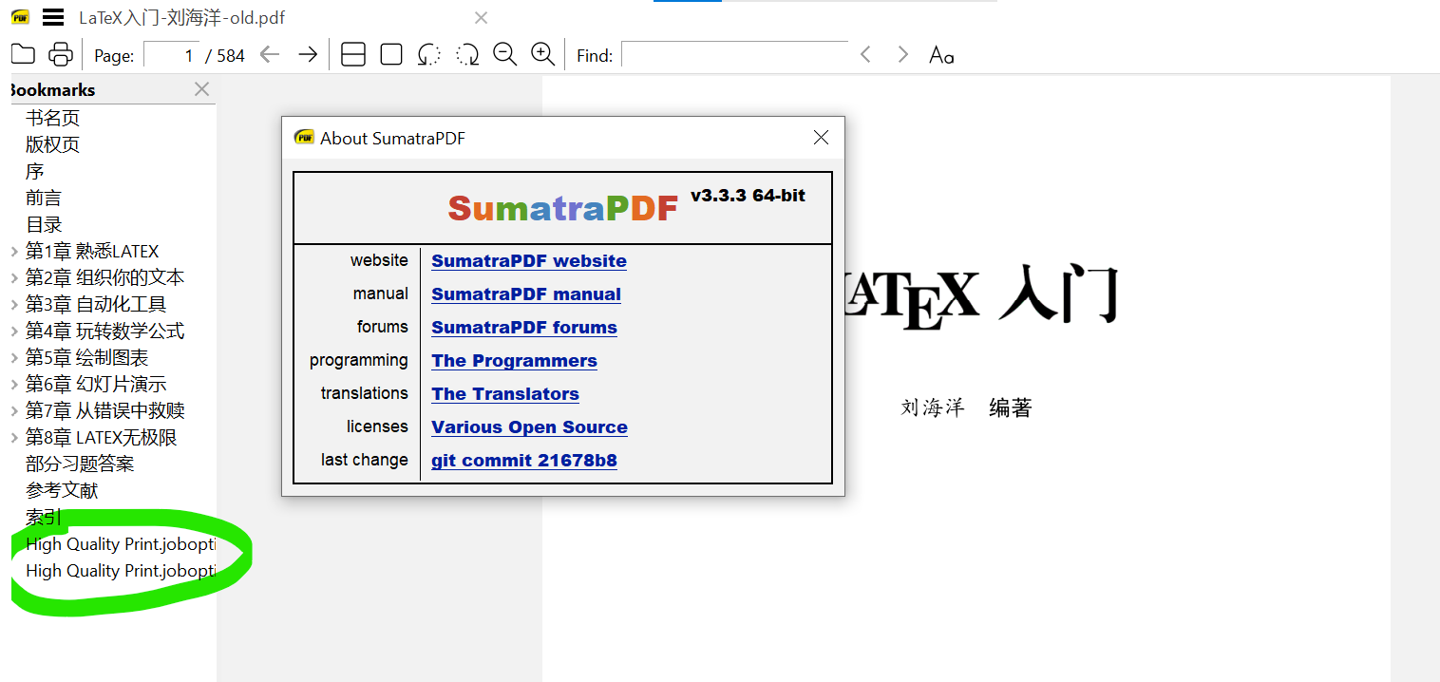This screenshot has height=682, width=1440.
Task: Open the Various Open Source link
Action: (x=529, y=427)
